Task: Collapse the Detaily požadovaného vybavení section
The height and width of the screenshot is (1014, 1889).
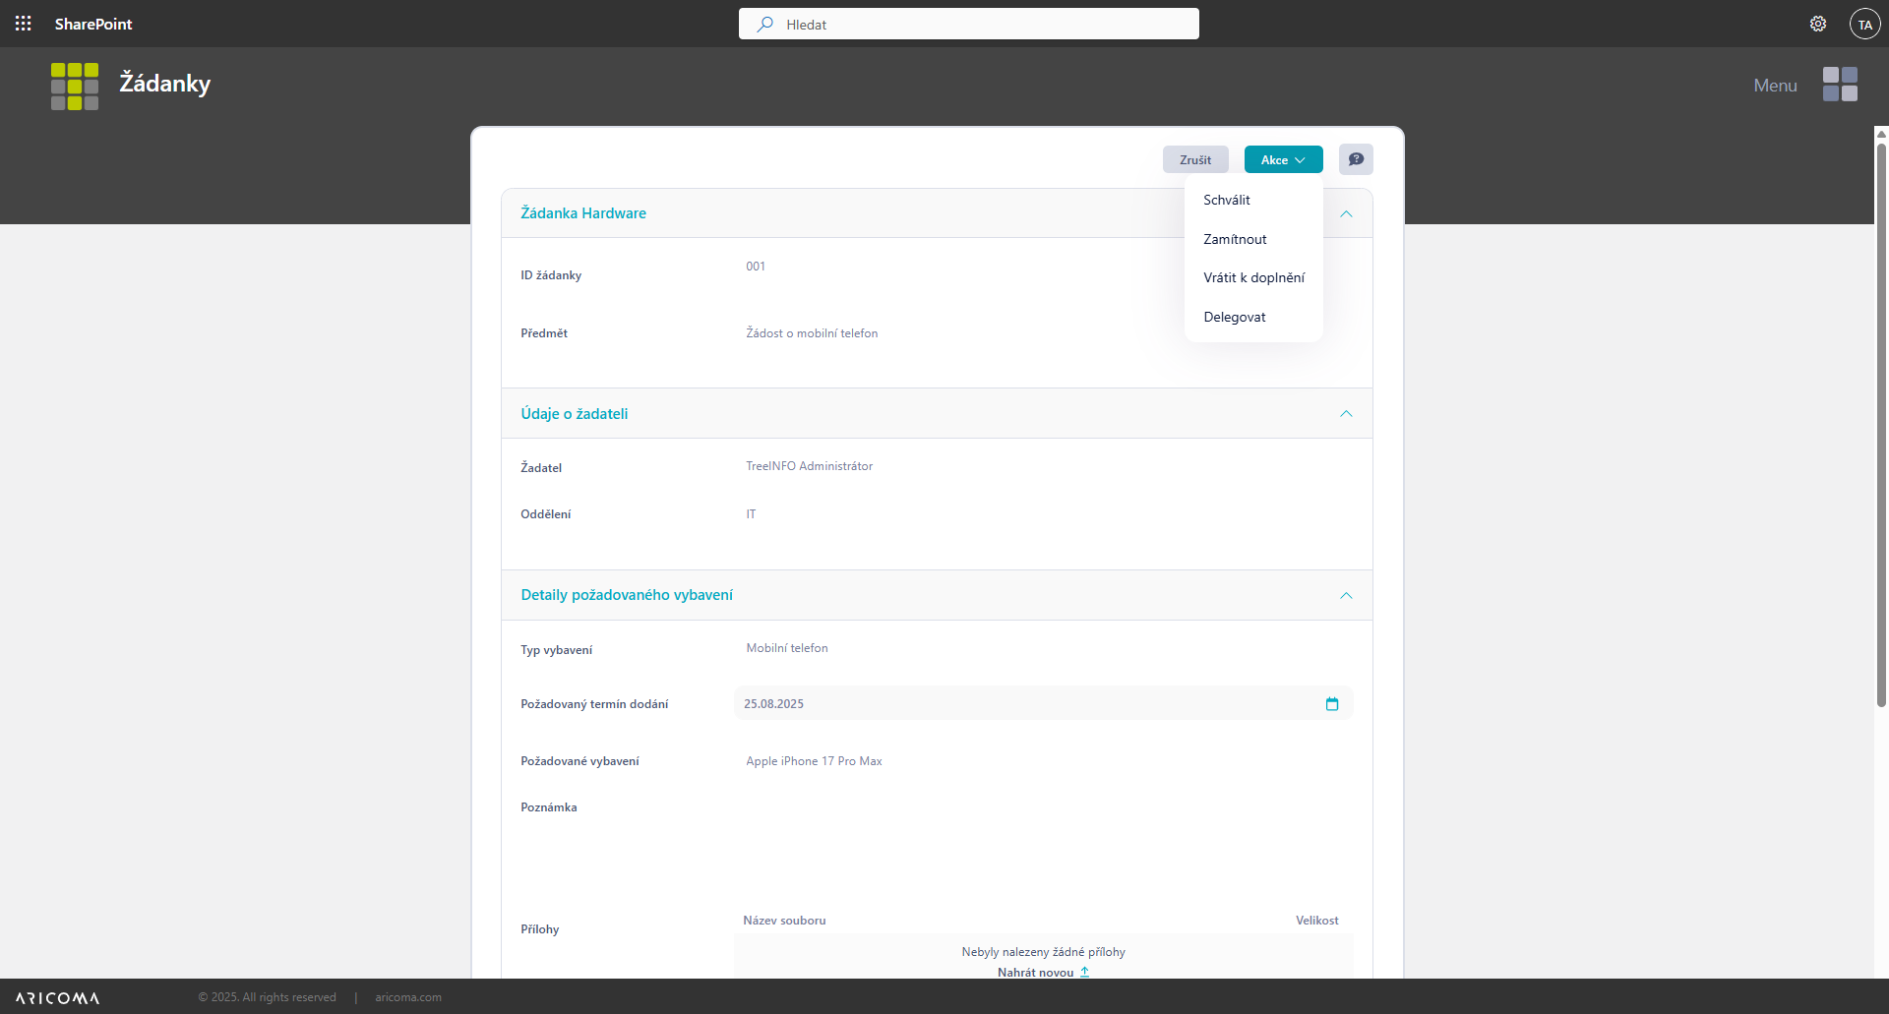Action: [1345, 596]
